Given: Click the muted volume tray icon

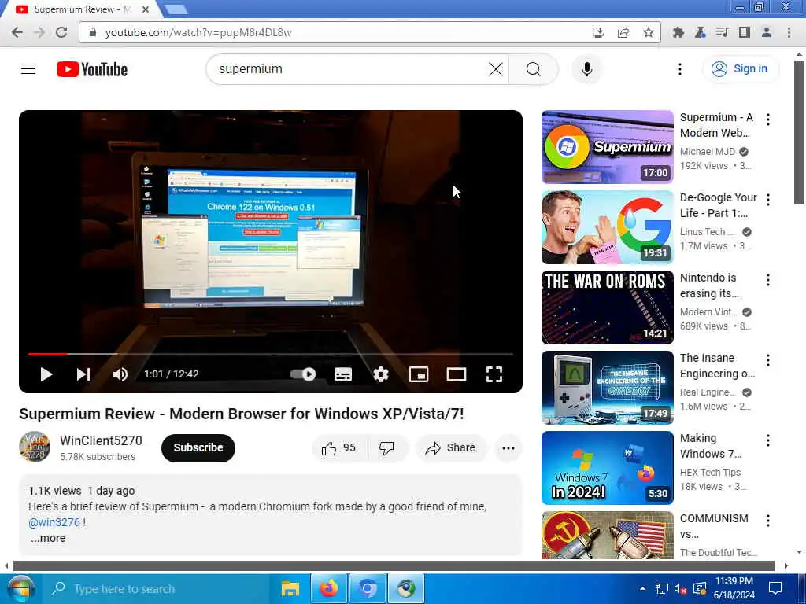Looking at the screenshot, I should pyautogui.click(x=680, y=589).
